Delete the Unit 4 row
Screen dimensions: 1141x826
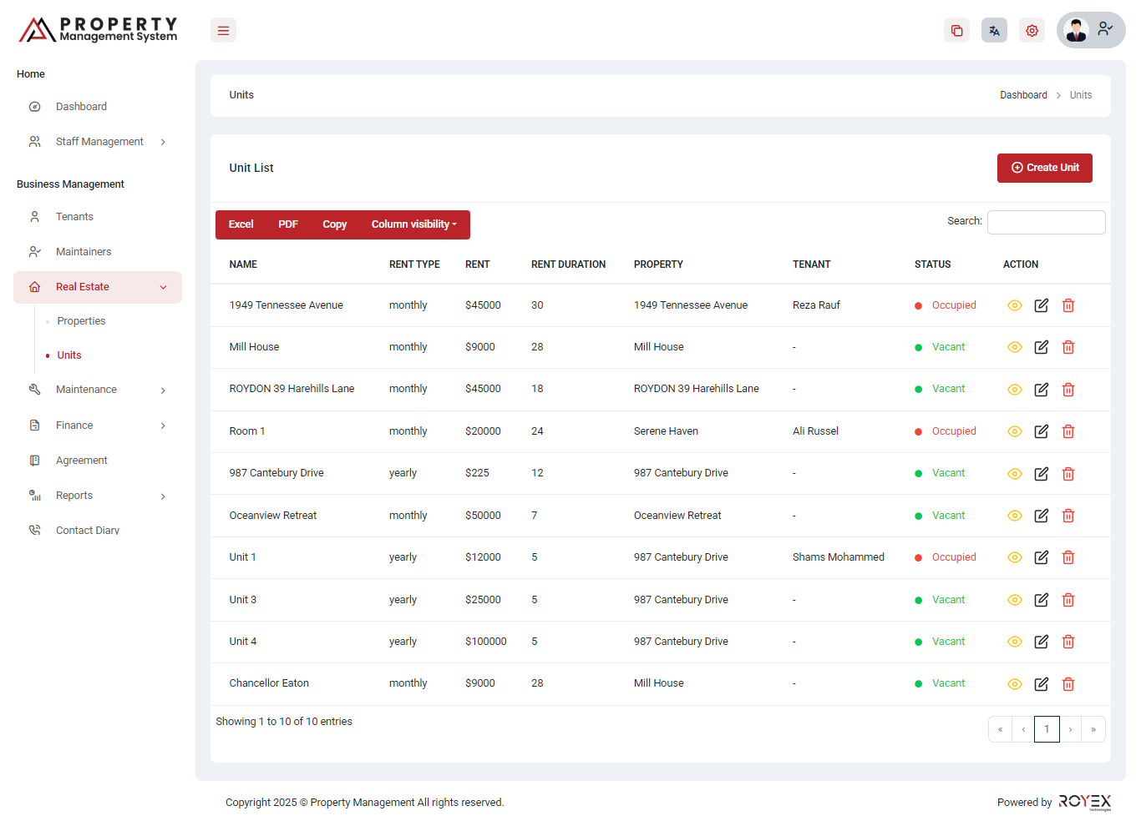pyautogui.click(x=1067, y=642)
